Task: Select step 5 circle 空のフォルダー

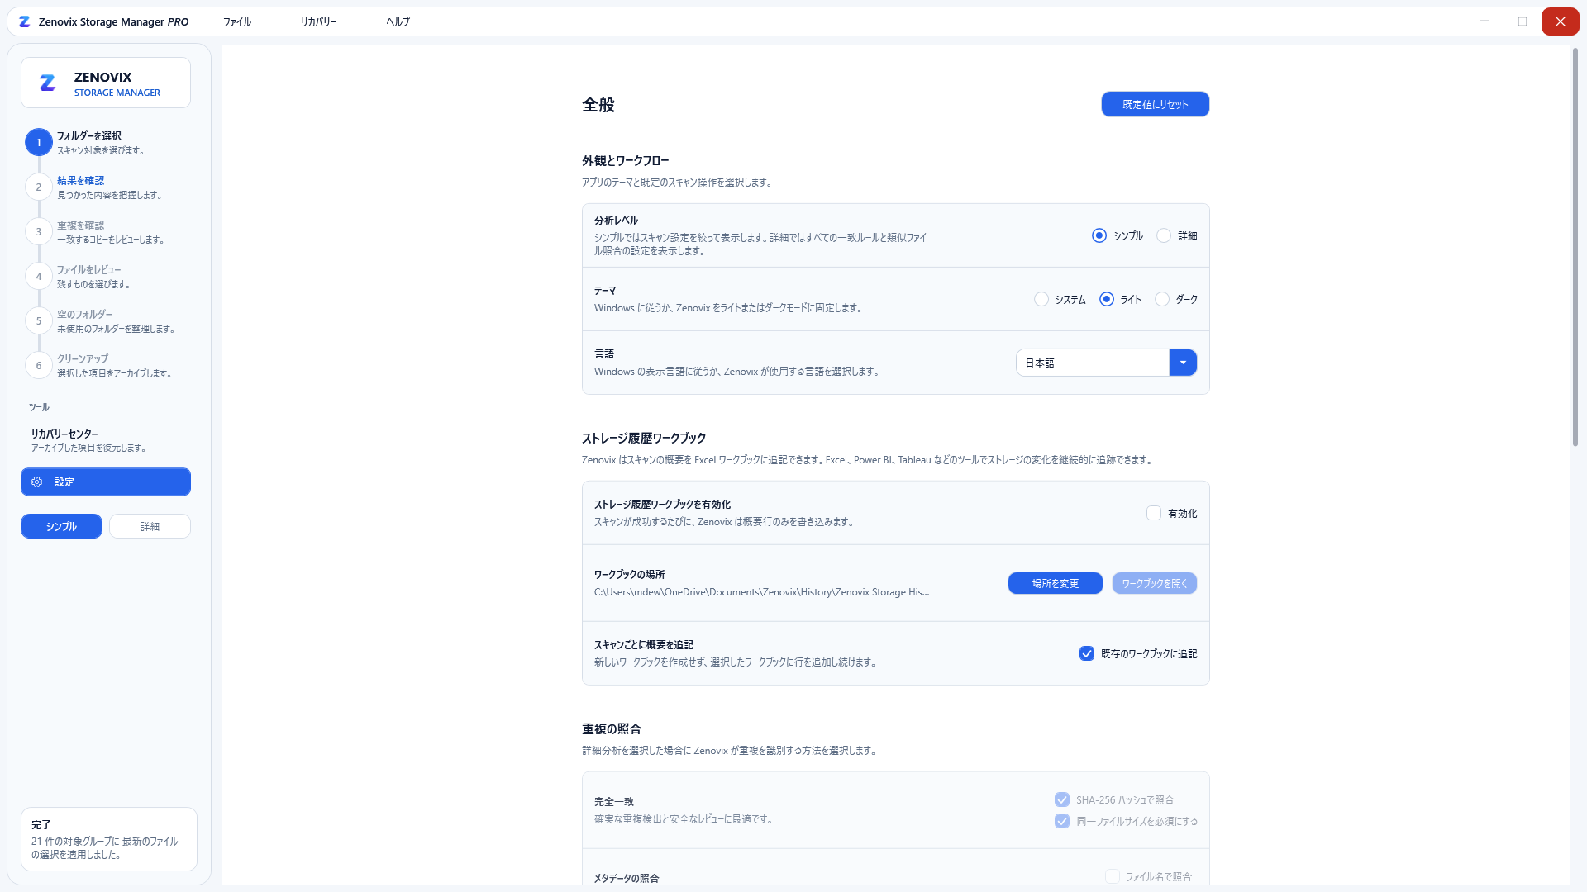Action: click(x=39, y=321)
